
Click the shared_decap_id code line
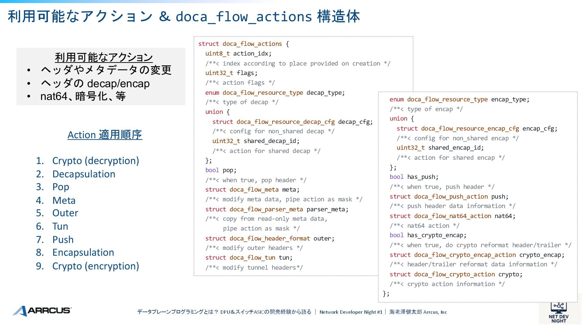(x=255, y=141)
